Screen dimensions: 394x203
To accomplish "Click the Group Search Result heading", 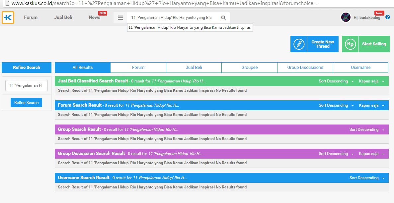I will click(x=79, y=129).
